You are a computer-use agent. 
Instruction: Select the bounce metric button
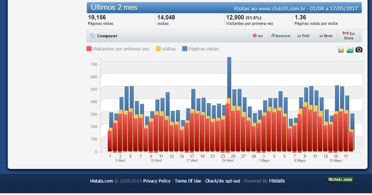(281, 36)
